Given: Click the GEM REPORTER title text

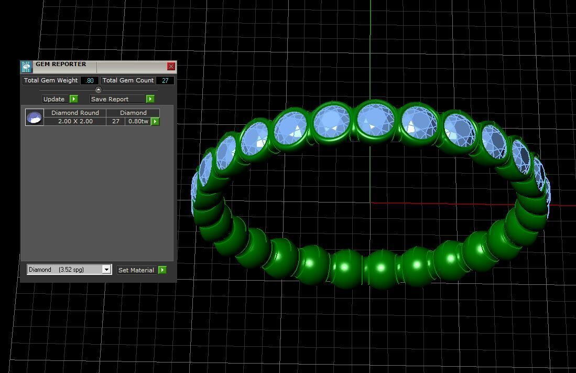Looking at the screenshot, I should 61,64.
